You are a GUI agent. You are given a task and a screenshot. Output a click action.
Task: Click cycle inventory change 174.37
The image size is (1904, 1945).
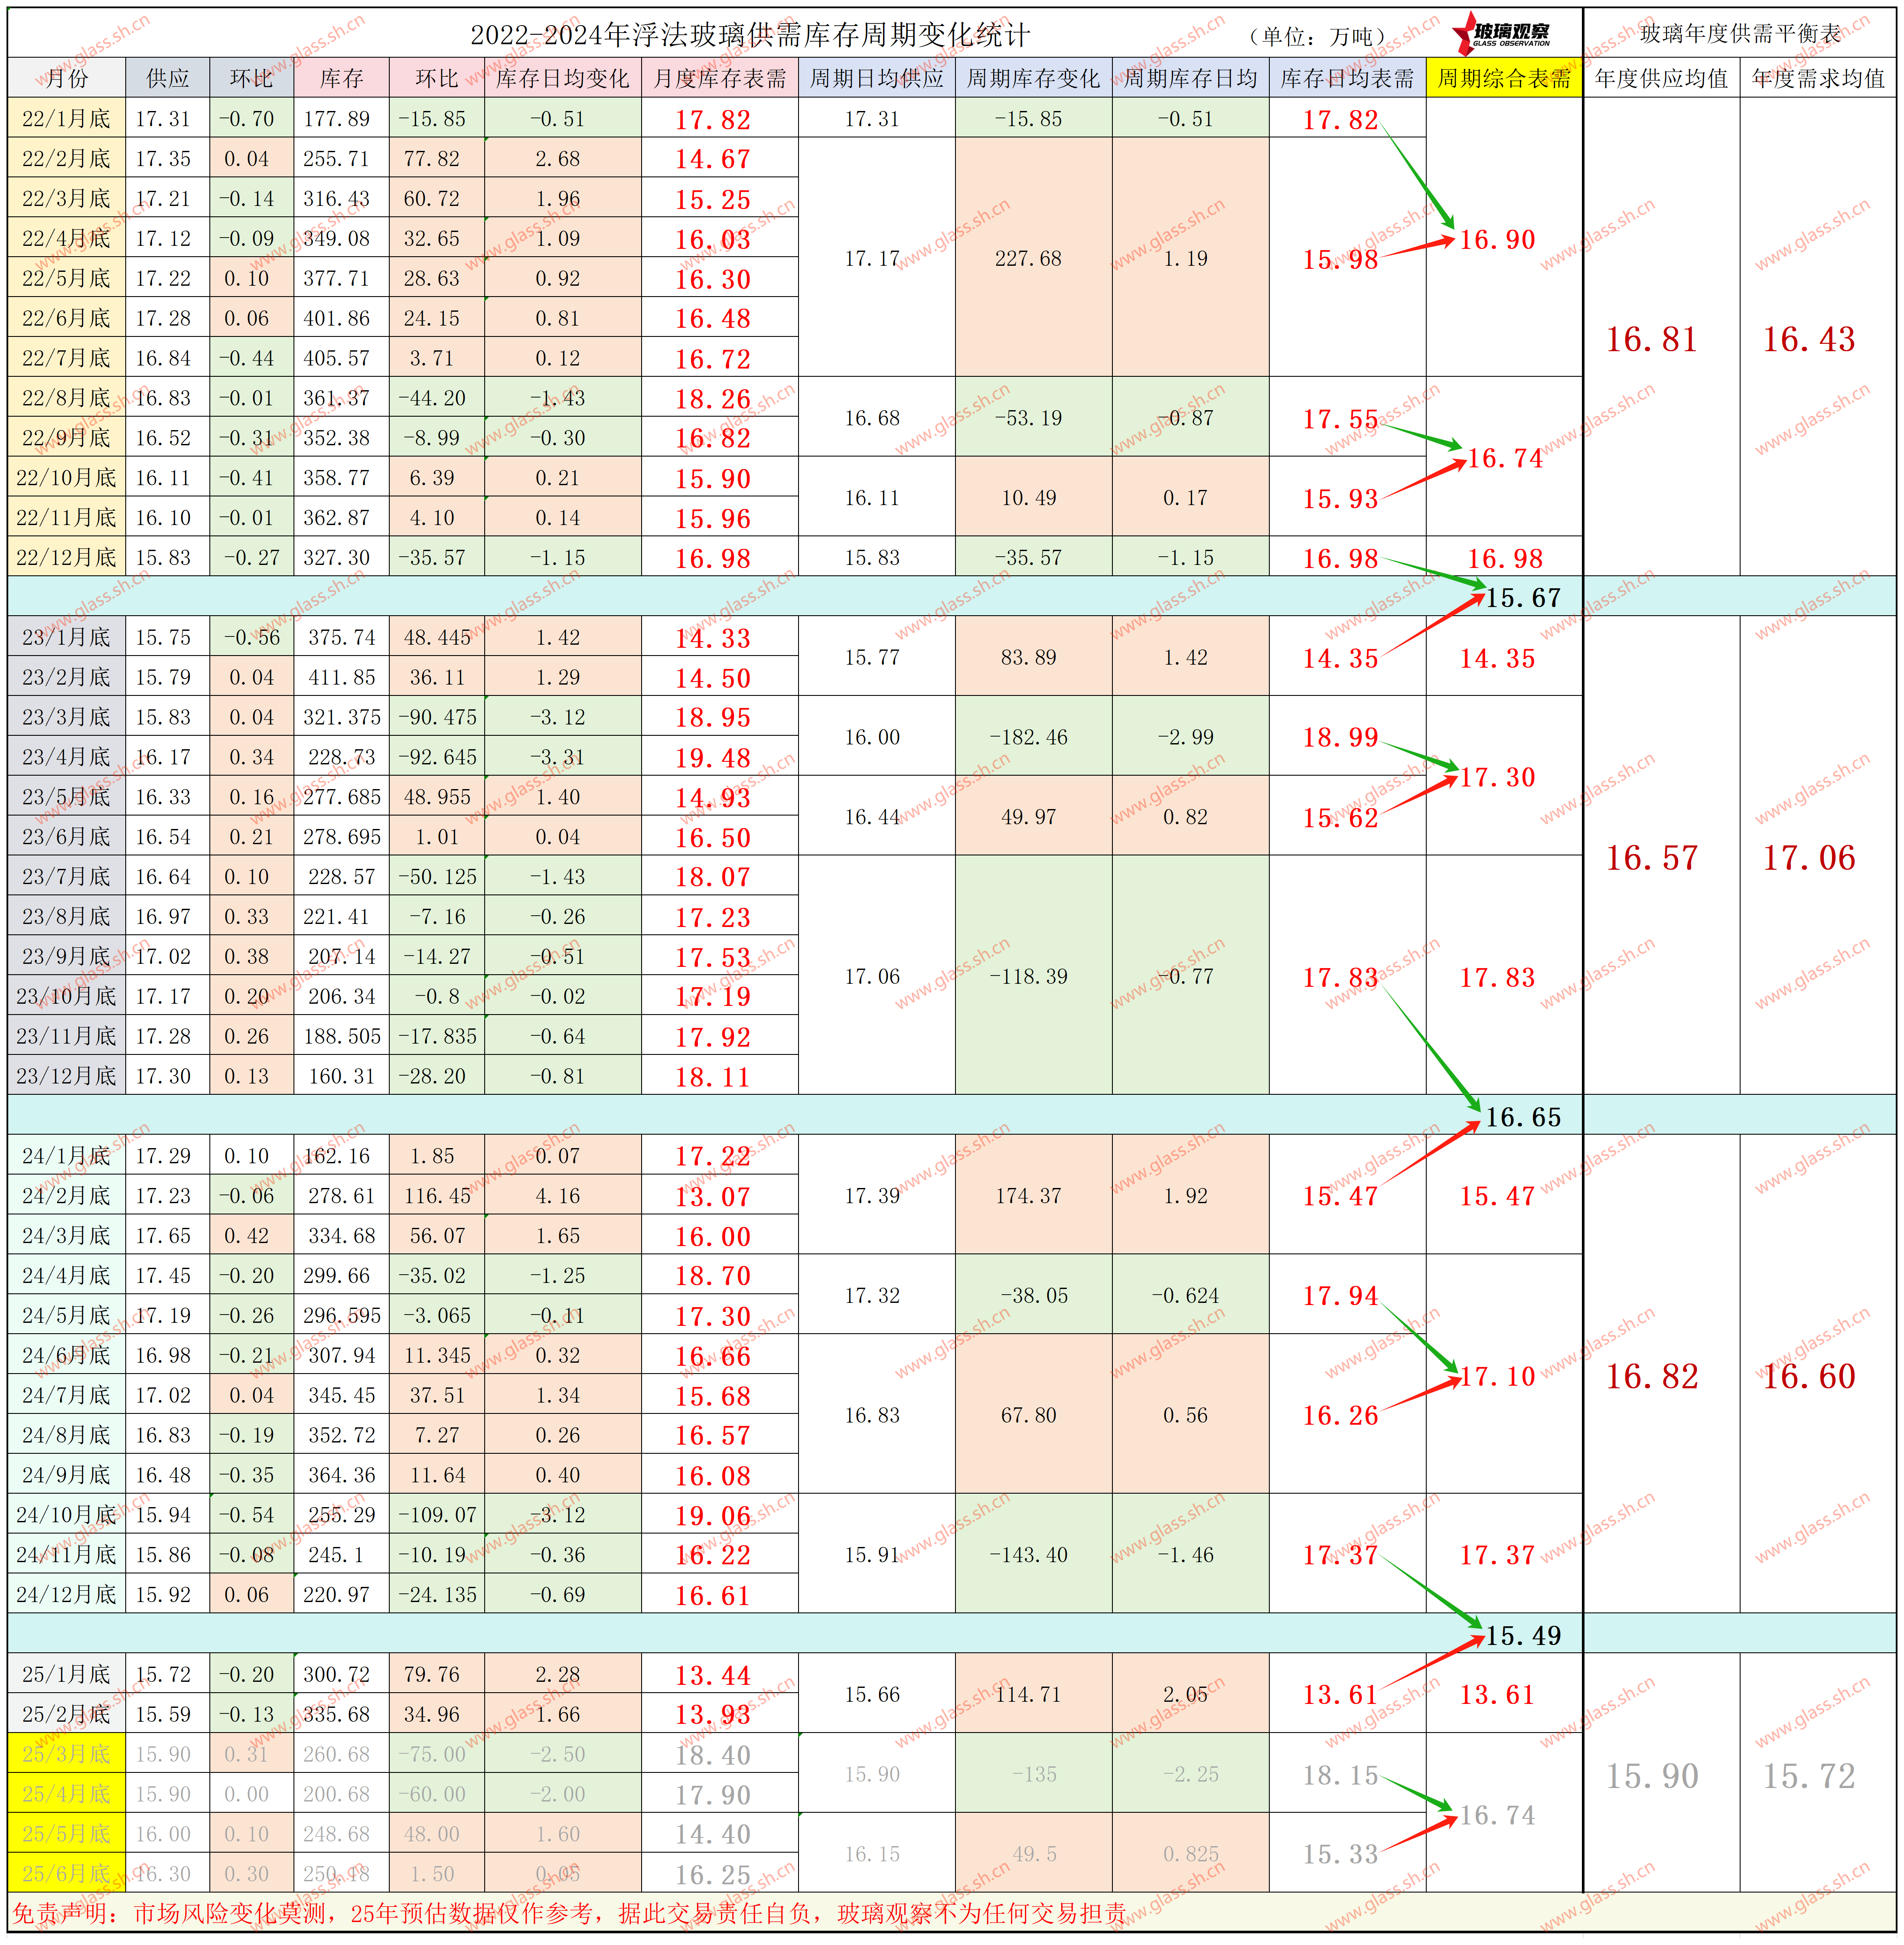pos(1028,1195)
